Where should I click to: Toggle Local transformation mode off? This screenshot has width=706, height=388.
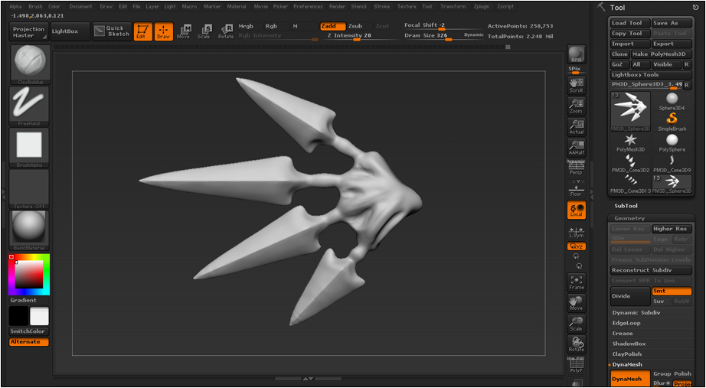click(577, 210)
